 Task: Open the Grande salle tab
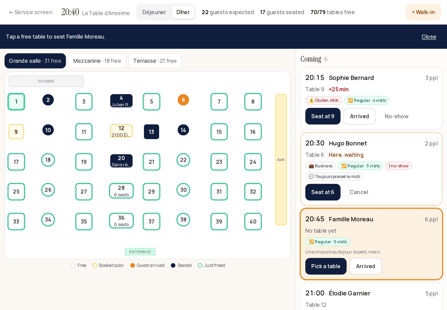point(35,61)
